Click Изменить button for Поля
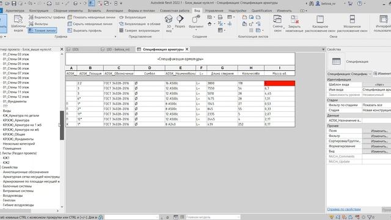This screenshot has height=220, width=391. [379, 131]
